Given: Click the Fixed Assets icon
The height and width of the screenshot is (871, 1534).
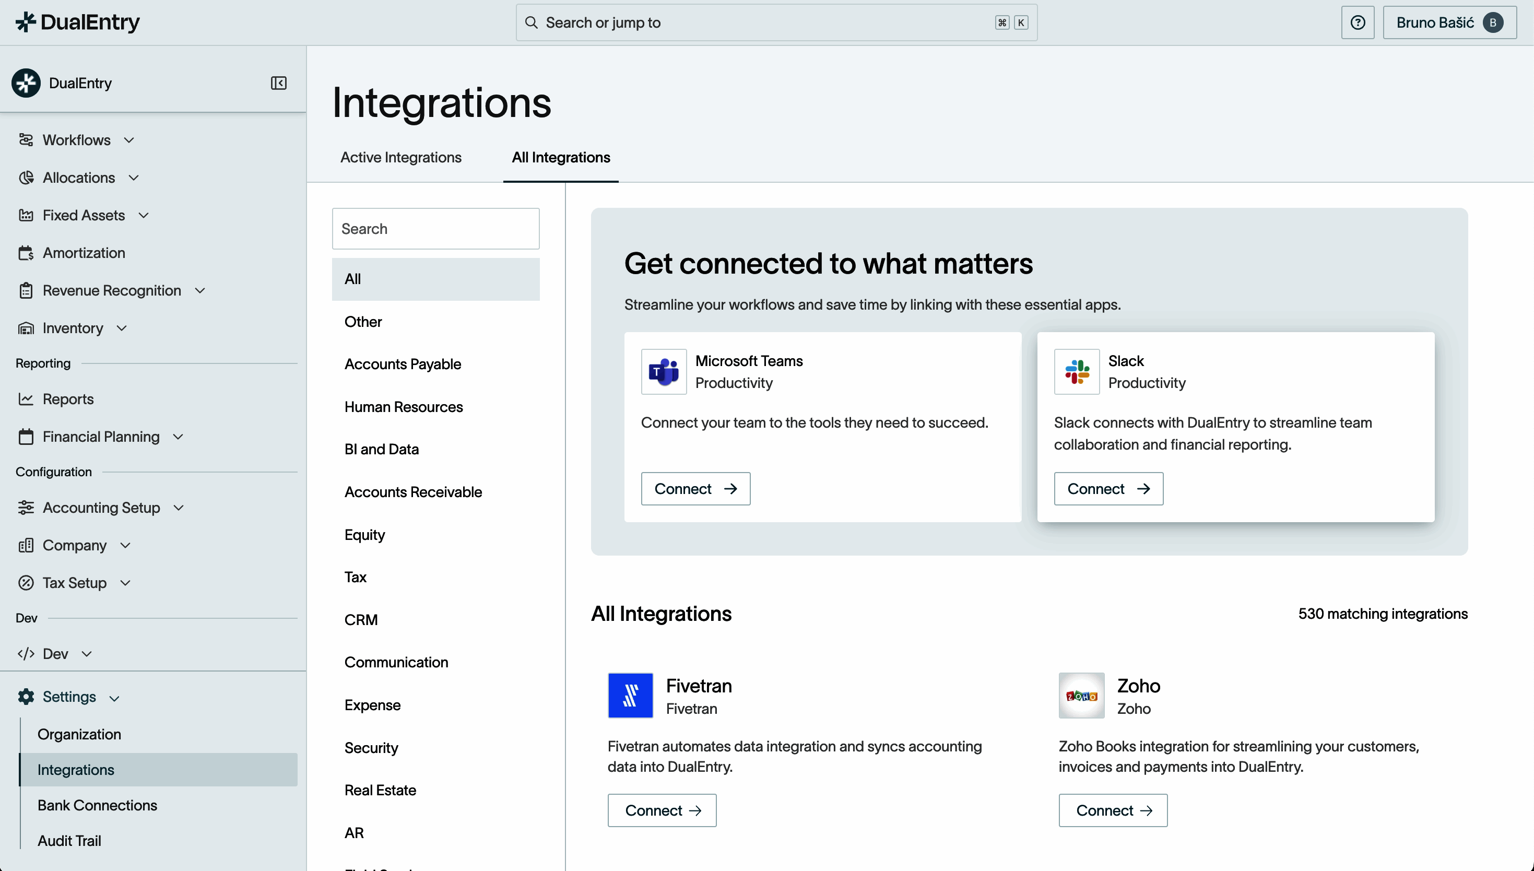Looking at the screenshot, I should [x=26, y=215].
